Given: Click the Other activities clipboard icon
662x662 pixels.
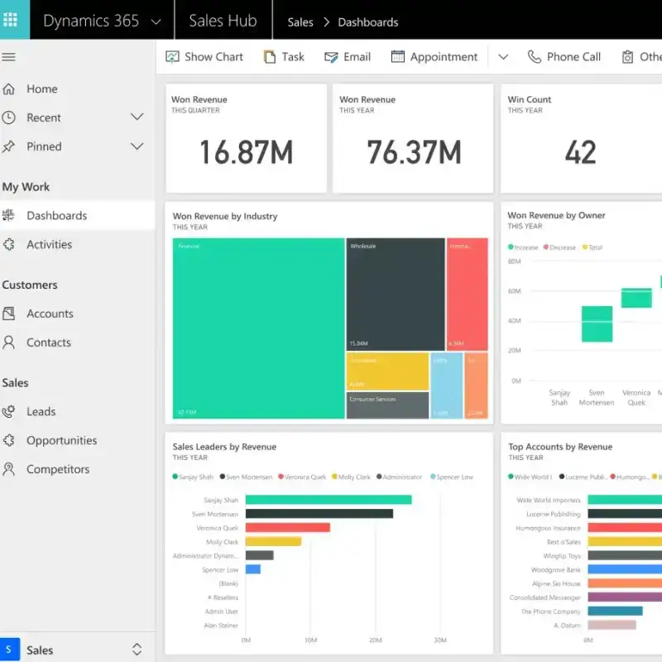Looking at the screenshot, I should tap(627, 56).
